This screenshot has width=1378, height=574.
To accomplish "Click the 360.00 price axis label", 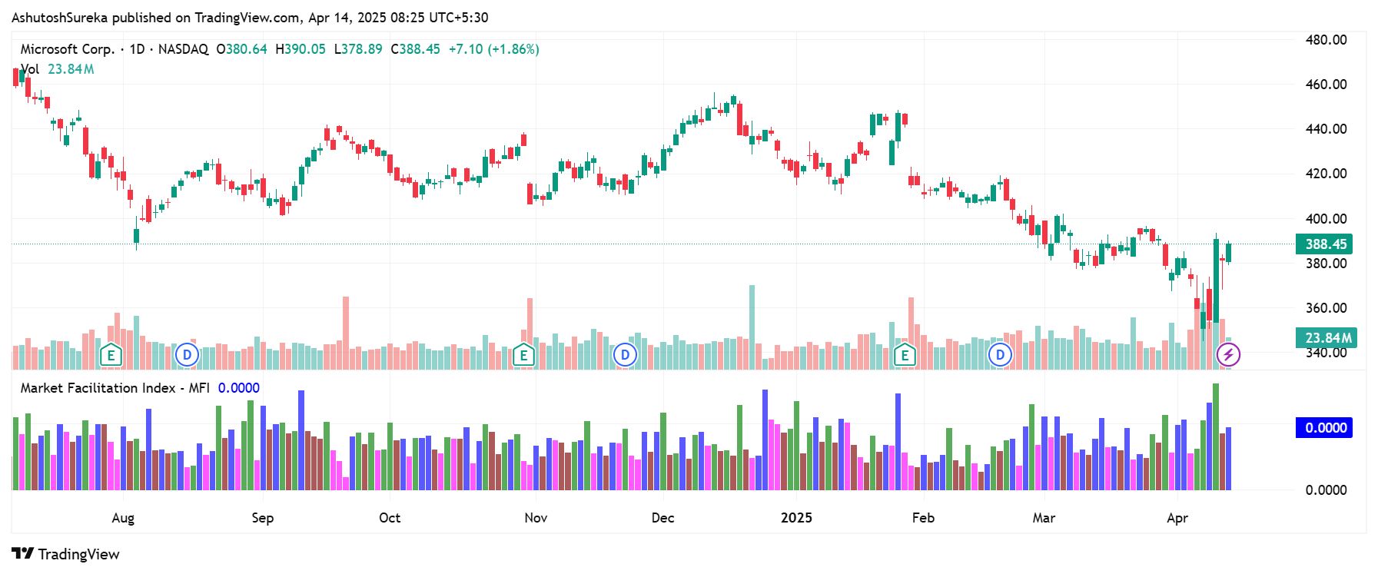I will pyautogui.click(x=1327, y=308).
